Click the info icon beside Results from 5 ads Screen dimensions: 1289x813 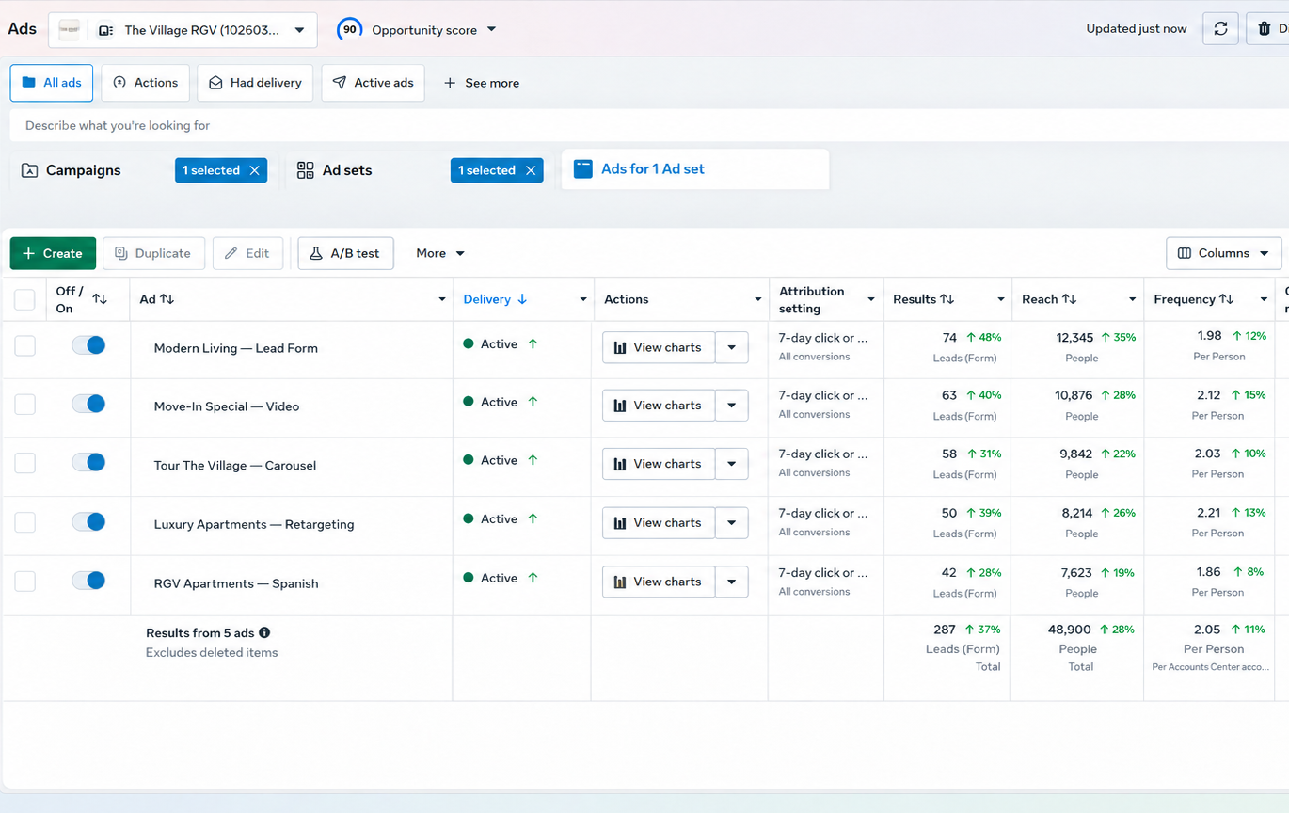pyautogui.click(x=264, y=633)
